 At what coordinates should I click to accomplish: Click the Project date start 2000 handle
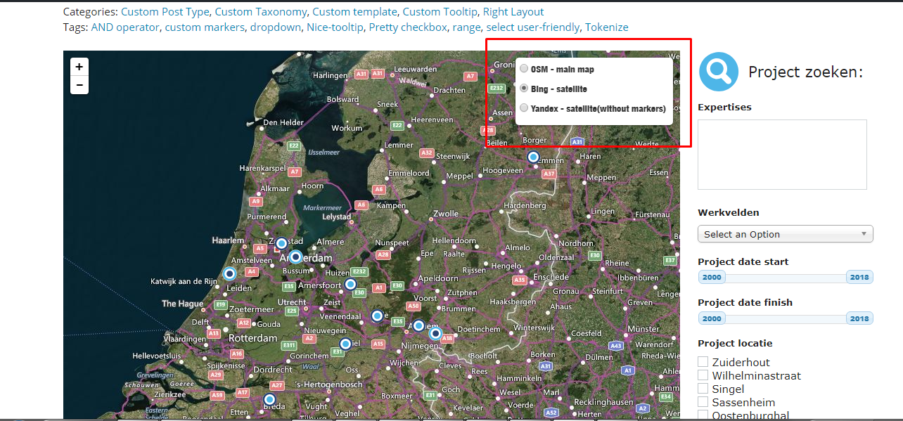(x=712, y=278)
